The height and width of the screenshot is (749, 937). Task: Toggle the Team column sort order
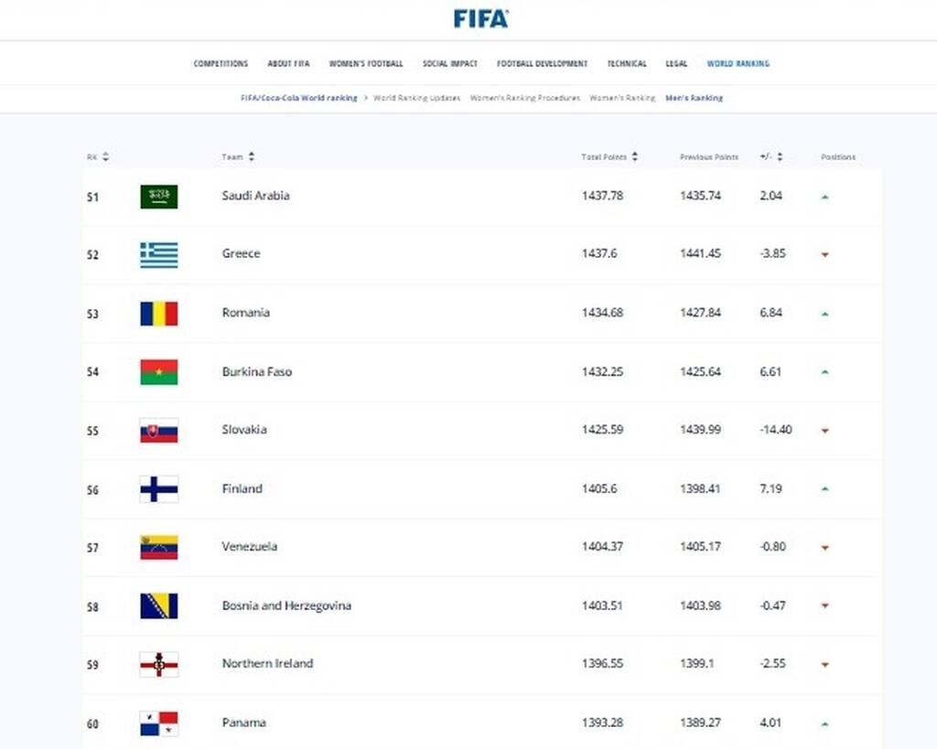250,156
